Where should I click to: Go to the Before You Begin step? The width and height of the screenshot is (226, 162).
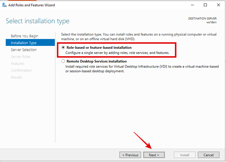[x=24, y=36]
